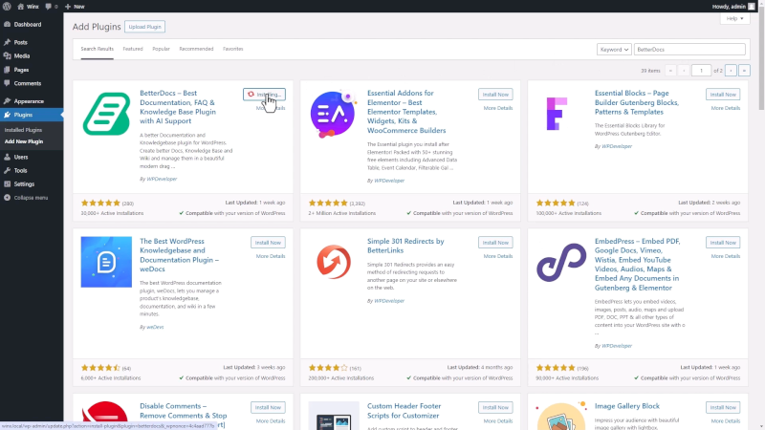Open the comments bubble in admin bar
Image resolution: width=765 pixels, height=430 pixels.
(x=52, y=7)
